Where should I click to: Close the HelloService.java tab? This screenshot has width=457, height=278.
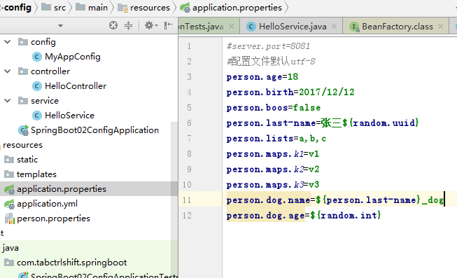[x=334, y=27]
